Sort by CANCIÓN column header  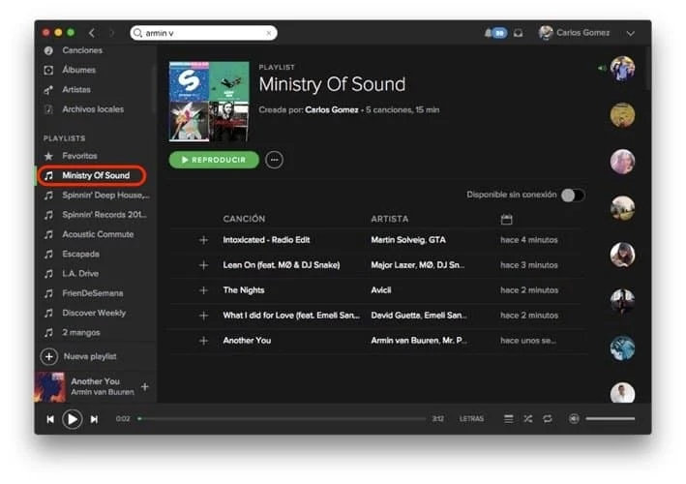tap(244, 219)
